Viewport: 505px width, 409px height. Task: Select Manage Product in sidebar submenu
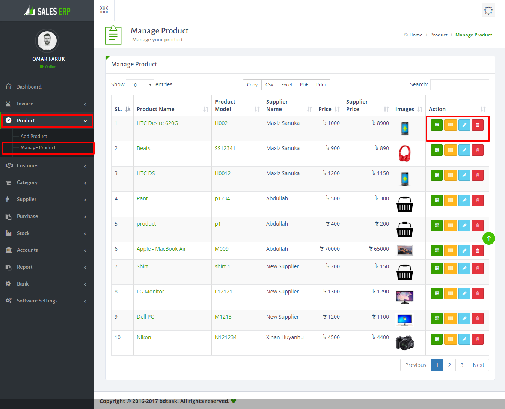tap(38, 147)
